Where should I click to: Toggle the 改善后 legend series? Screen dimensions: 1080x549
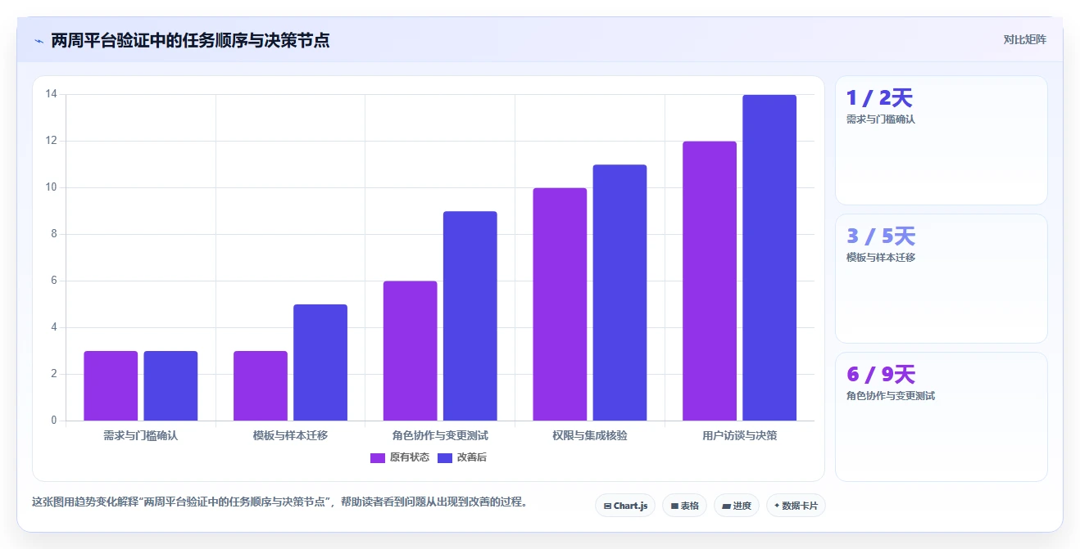[462, 457]
